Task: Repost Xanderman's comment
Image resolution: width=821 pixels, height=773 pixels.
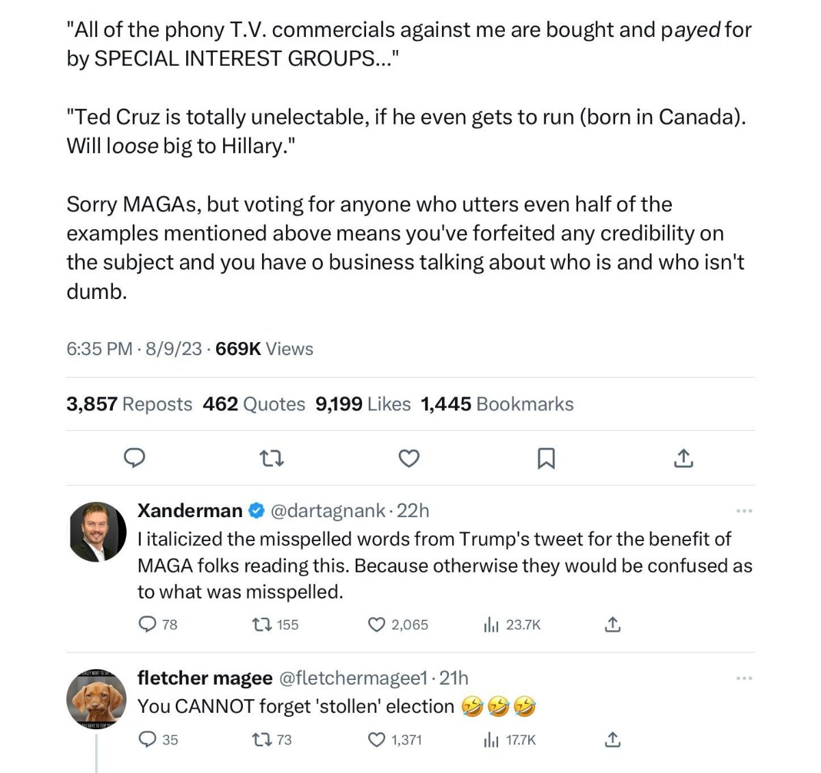Action: tap(262, 624)
